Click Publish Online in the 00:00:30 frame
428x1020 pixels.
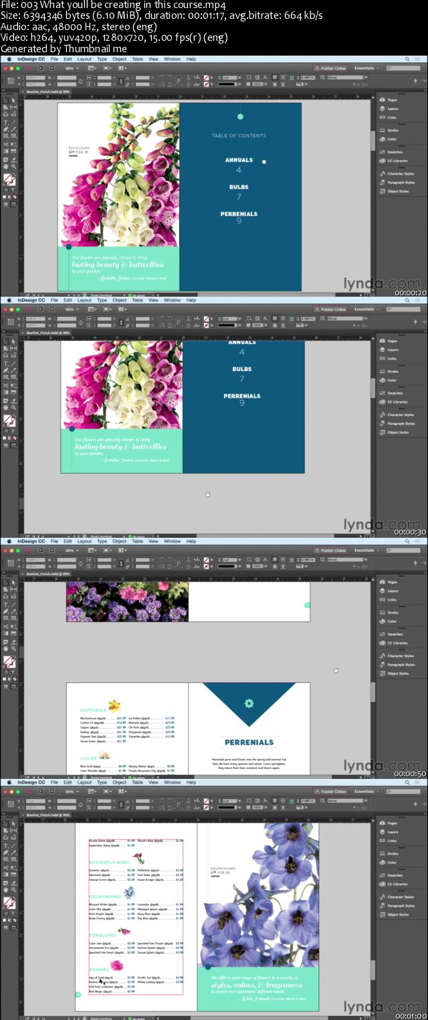(x=330, y=309)
